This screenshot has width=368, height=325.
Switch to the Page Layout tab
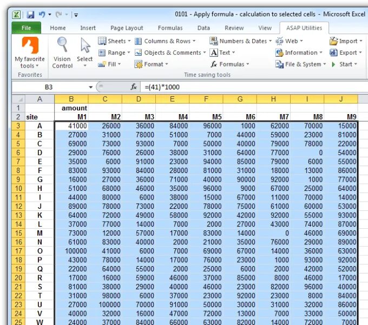click(127, 28)
